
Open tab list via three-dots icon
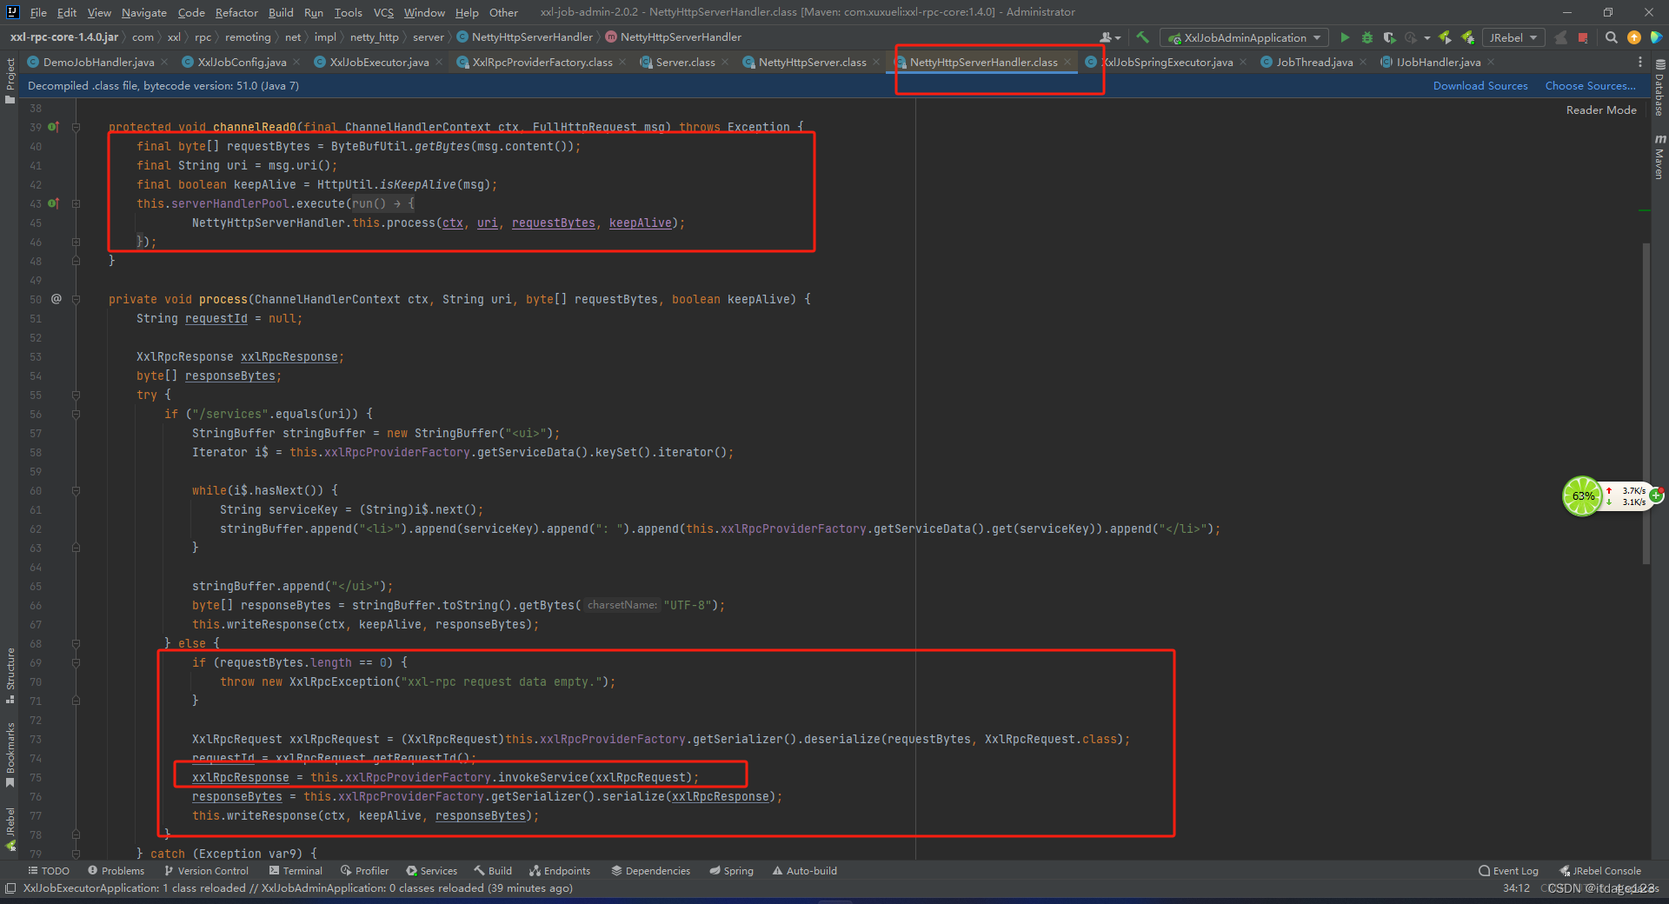tap(1640, 63)
